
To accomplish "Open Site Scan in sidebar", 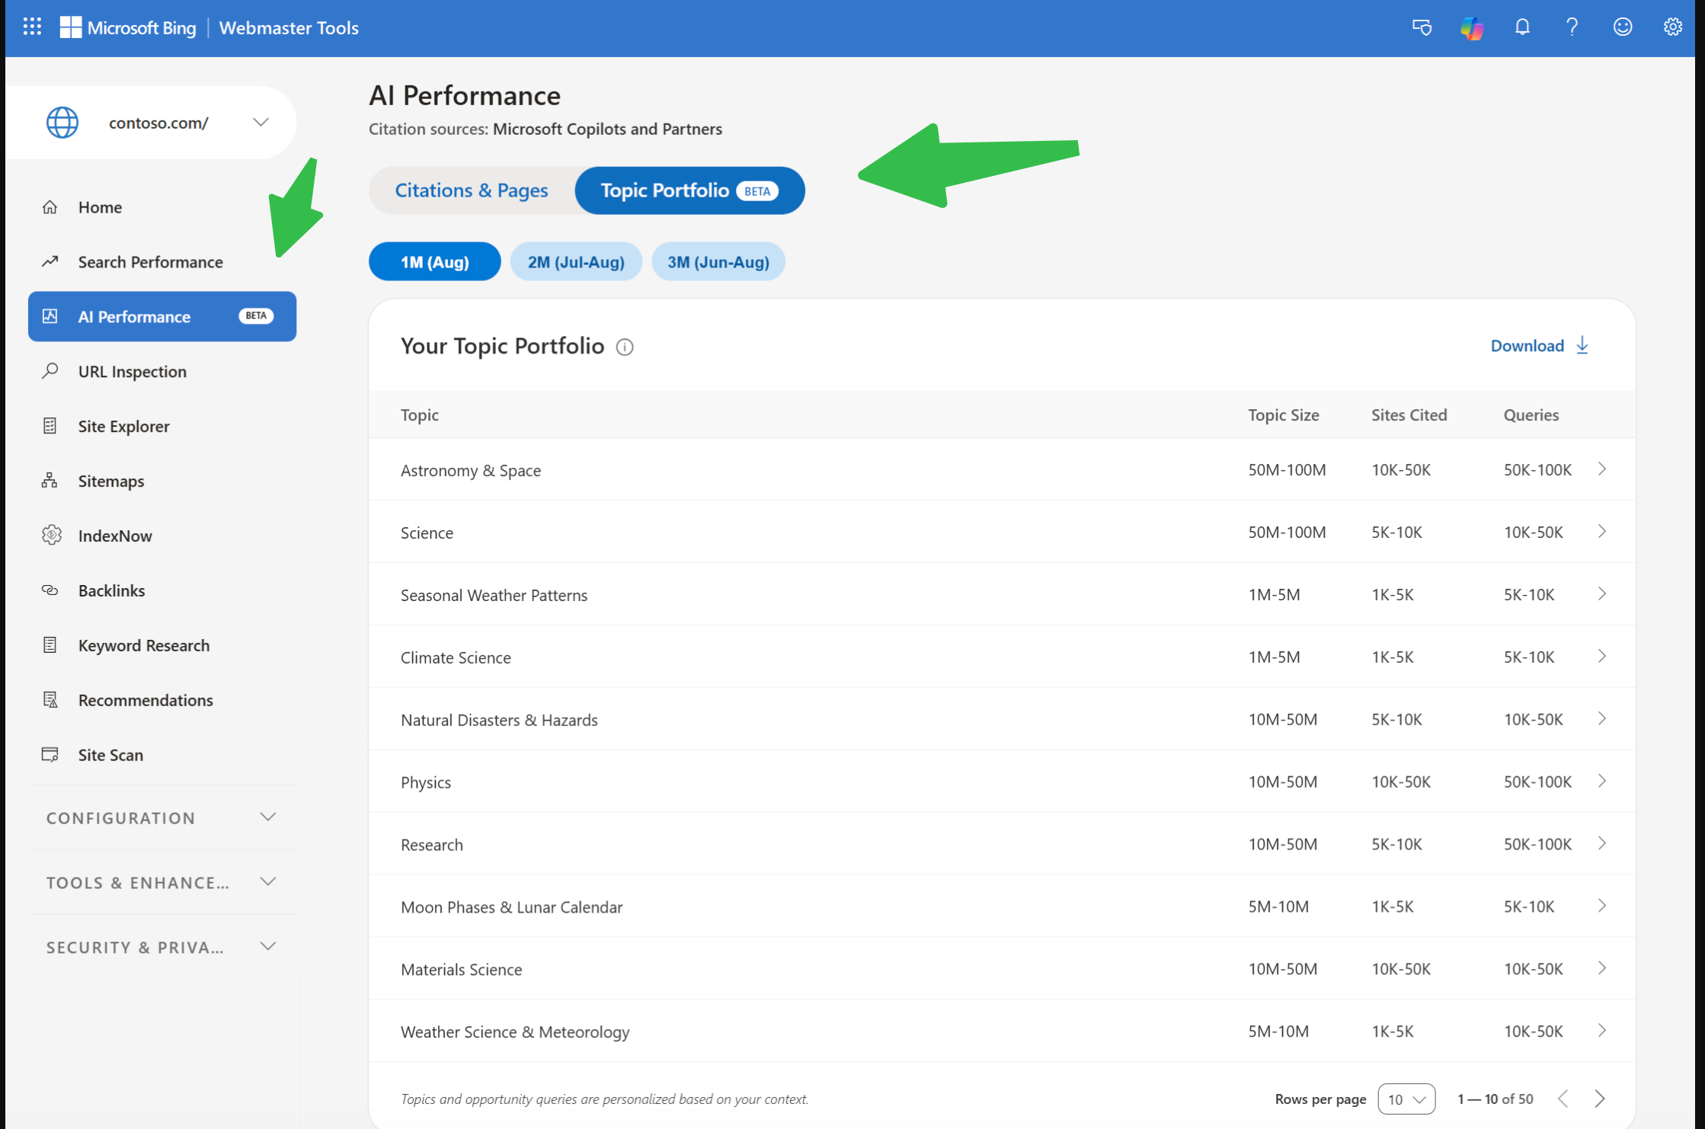I will pos(162,756).
